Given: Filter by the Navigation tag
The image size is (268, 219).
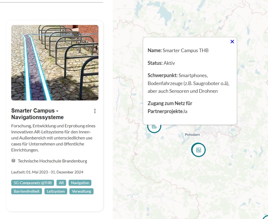Looking at the screenshot, I should [x=80, y=183].
